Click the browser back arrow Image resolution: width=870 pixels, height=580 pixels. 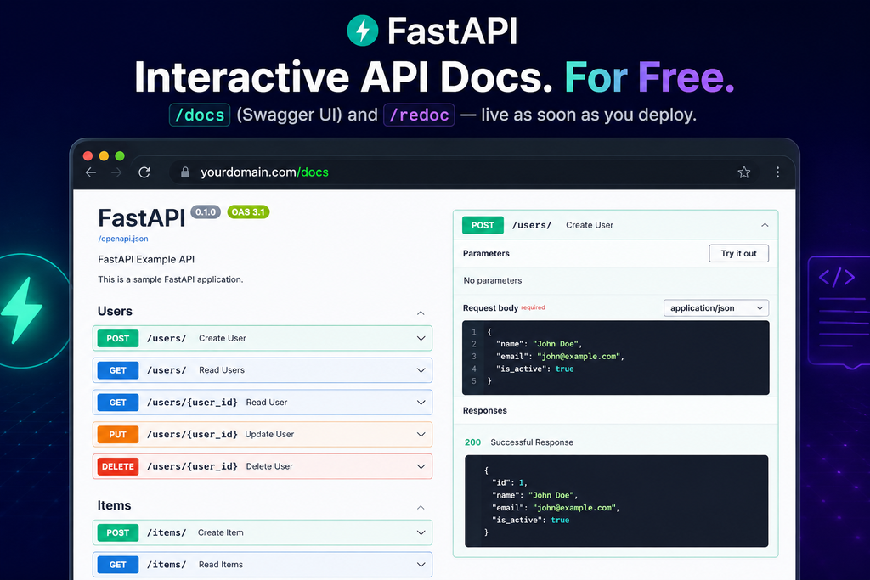tap(91, 172)
